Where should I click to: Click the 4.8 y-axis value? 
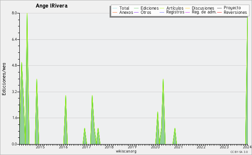(x=14, y=65)
